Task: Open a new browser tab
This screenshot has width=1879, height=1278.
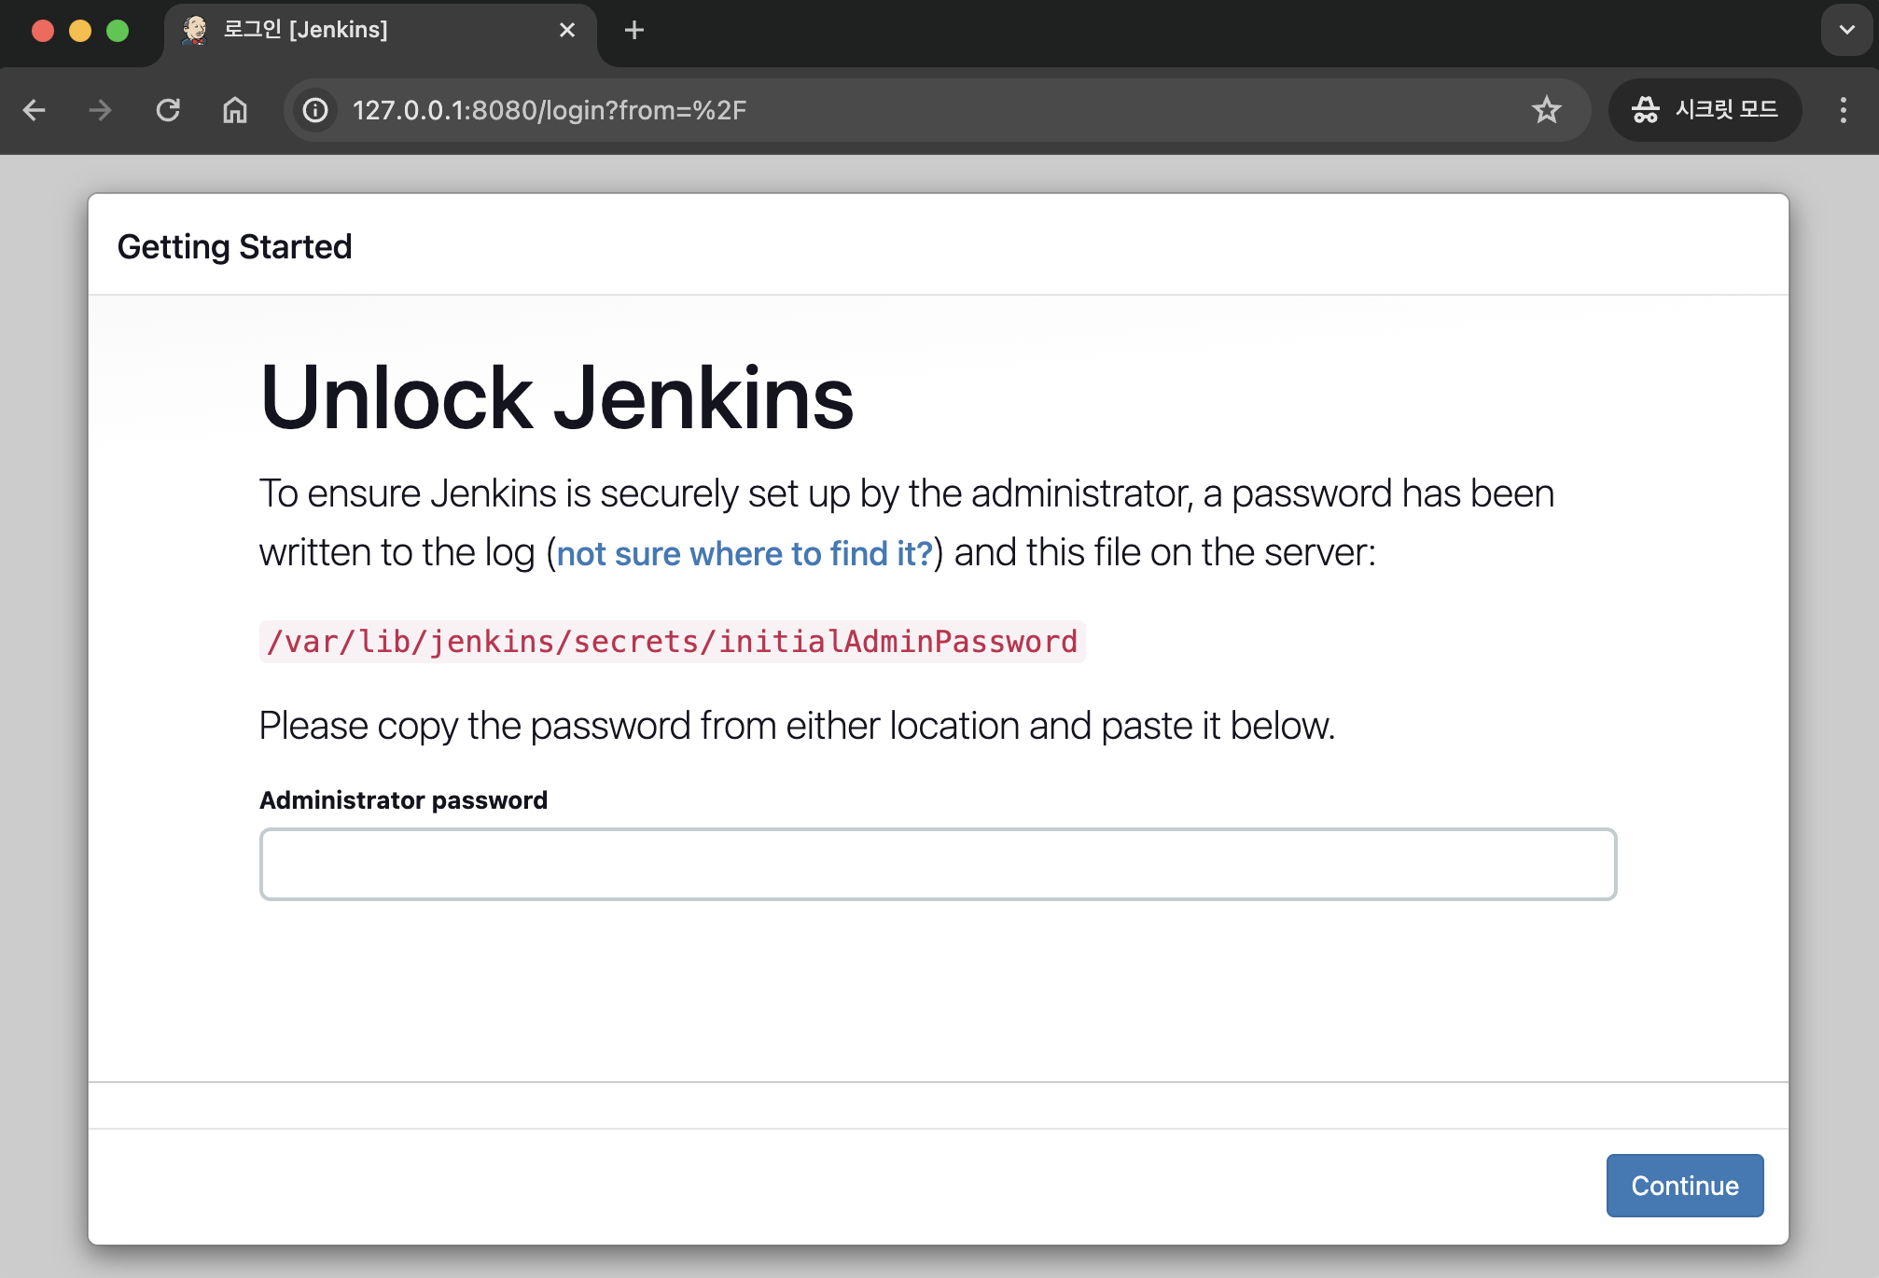Action: coord(634,30)
